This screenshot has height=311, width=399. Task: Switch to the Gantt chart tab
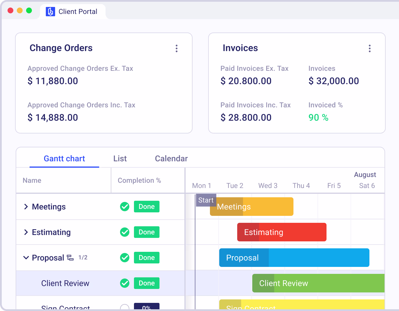[x=64, y=158]
